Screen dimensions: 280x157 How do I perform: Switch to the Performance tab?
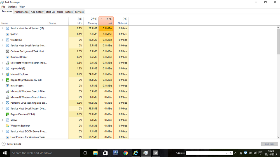pos(22,12)
